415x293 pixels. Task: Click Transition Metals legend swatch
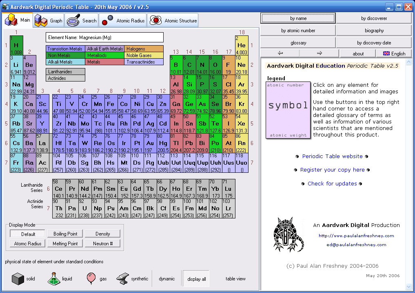click(65, 48)
